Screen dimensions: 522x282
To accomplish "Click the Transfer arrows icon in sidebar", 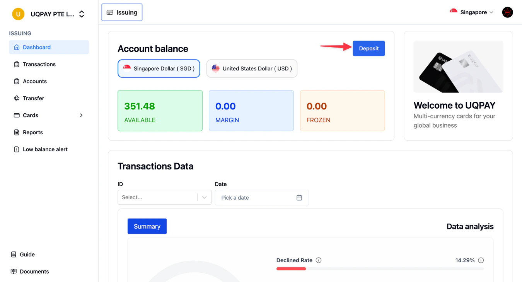I will (16, 98).
